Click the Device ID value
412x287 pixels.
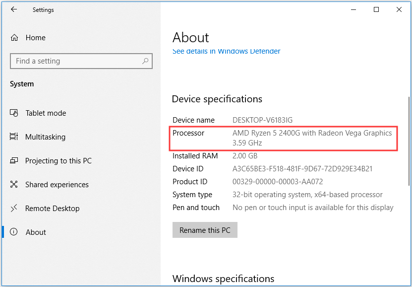click(x=302, y=169)
